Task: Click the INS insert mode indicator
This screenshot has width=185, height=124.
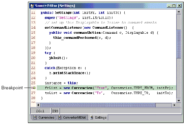Action: coord(55,111)
